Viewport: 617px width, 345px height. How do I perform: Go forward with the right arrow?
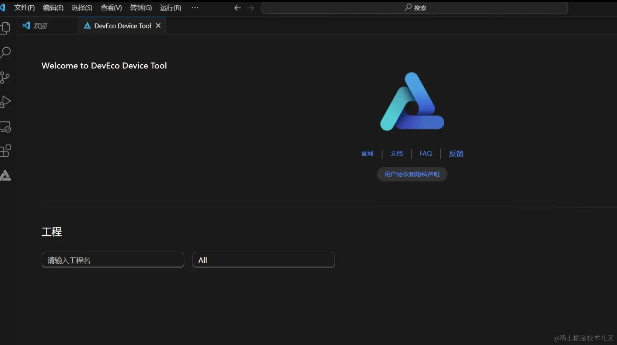pyautogui.click(x=250, y=8)
